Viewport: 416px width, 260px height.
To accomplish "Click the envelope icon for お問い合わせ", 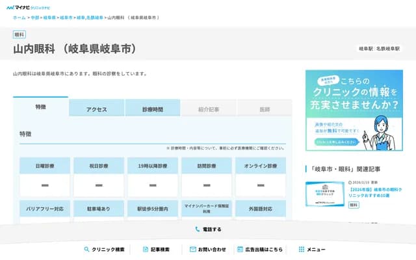I will coord(193,249).
